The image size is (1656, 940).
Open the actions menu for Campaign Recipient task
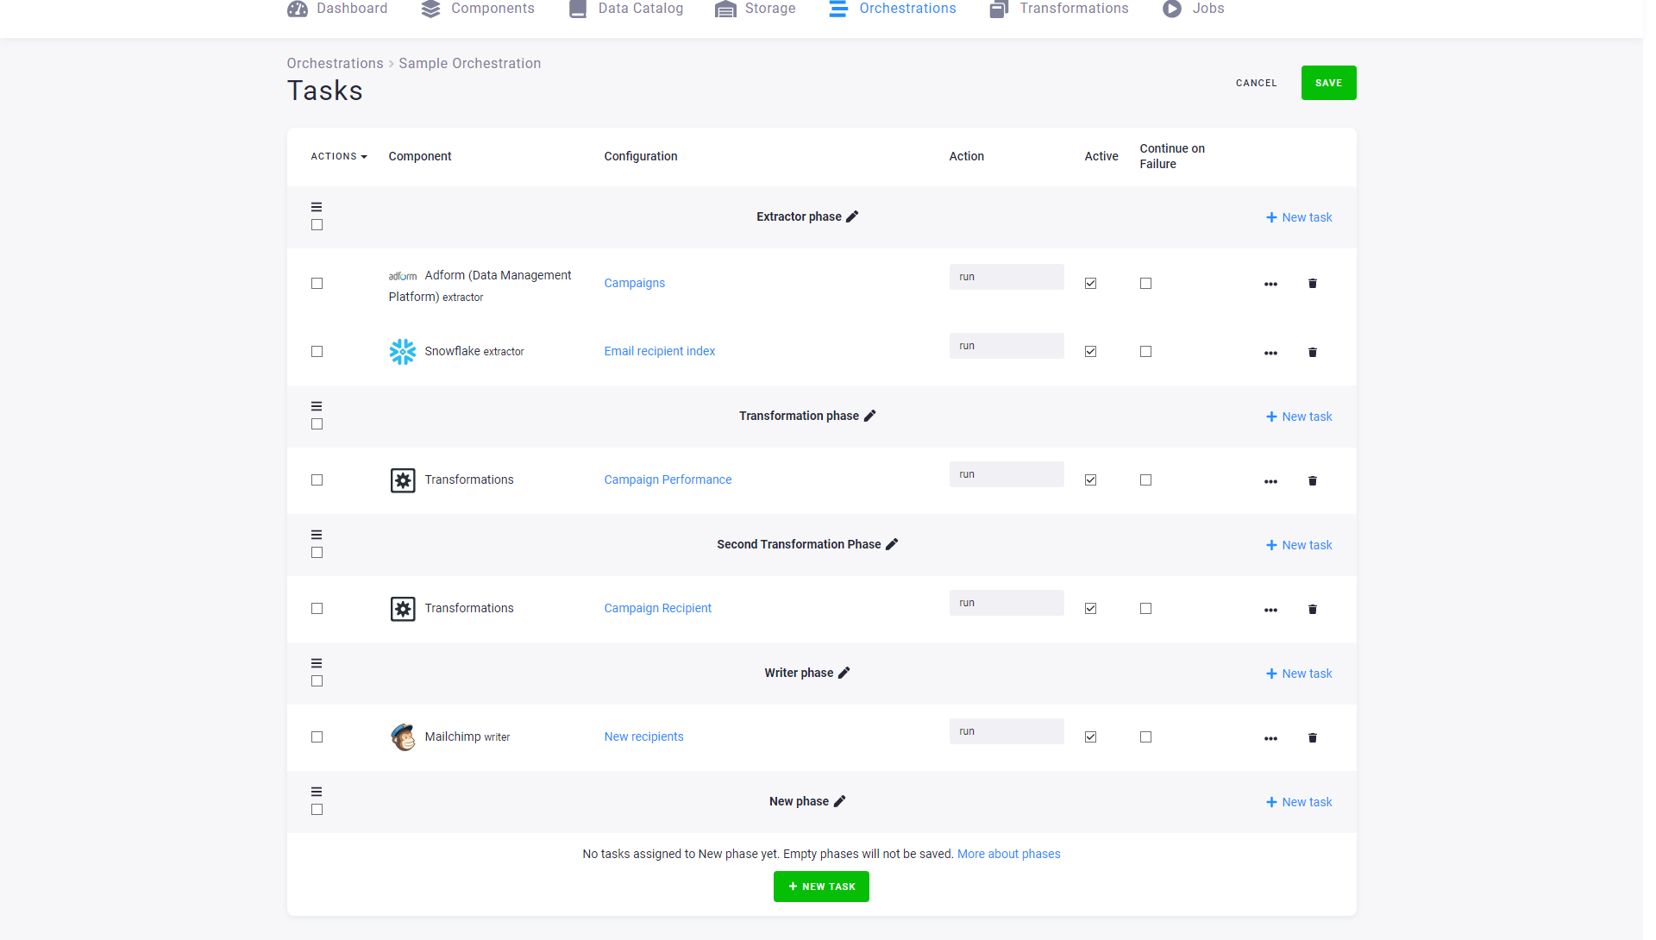[x=1270, y=609]
